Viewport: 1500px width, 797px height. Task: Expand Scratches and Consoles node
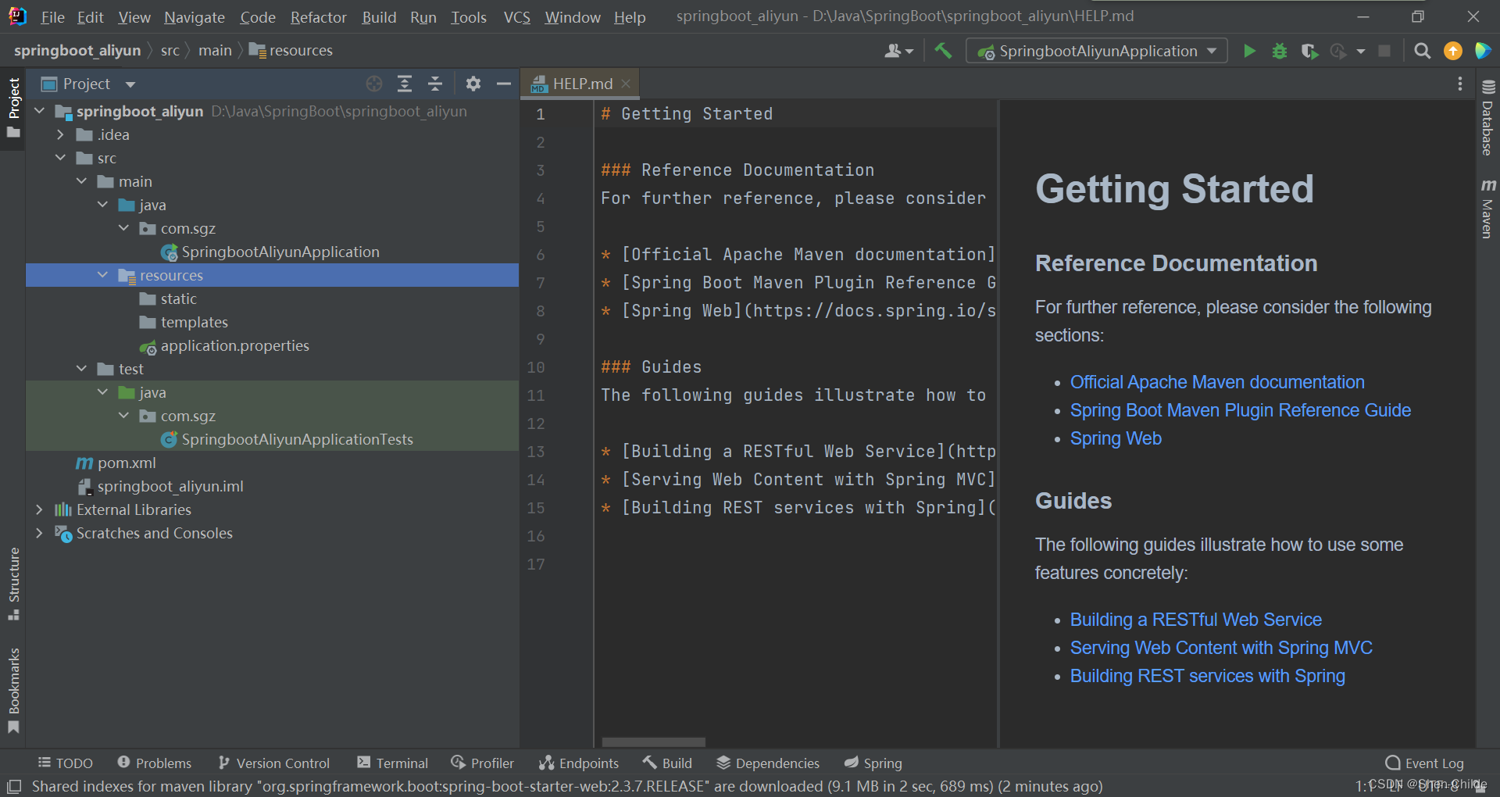pyautogui.click(x=39, y=533)
